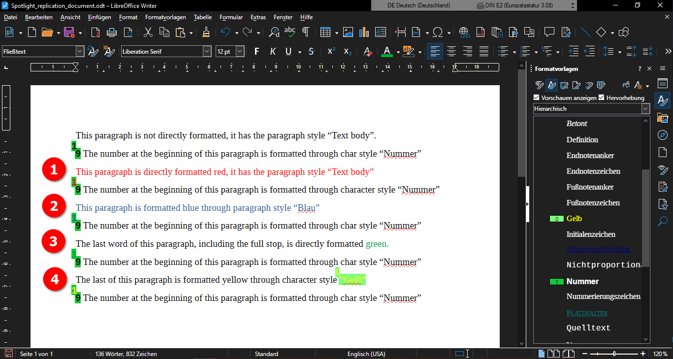Uncheck the Vorschauen anzeigen checkbox
The image size is (673, 359).
click(x=537, y=98)
